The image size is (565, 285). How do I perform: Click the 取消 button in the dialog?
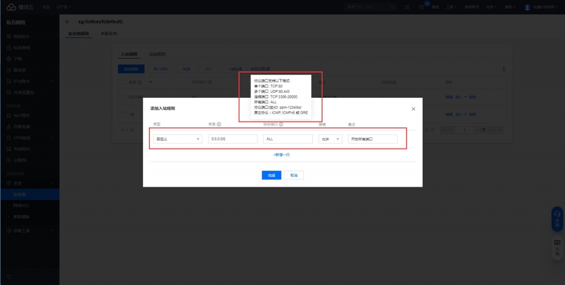click(x=294, y=175)
